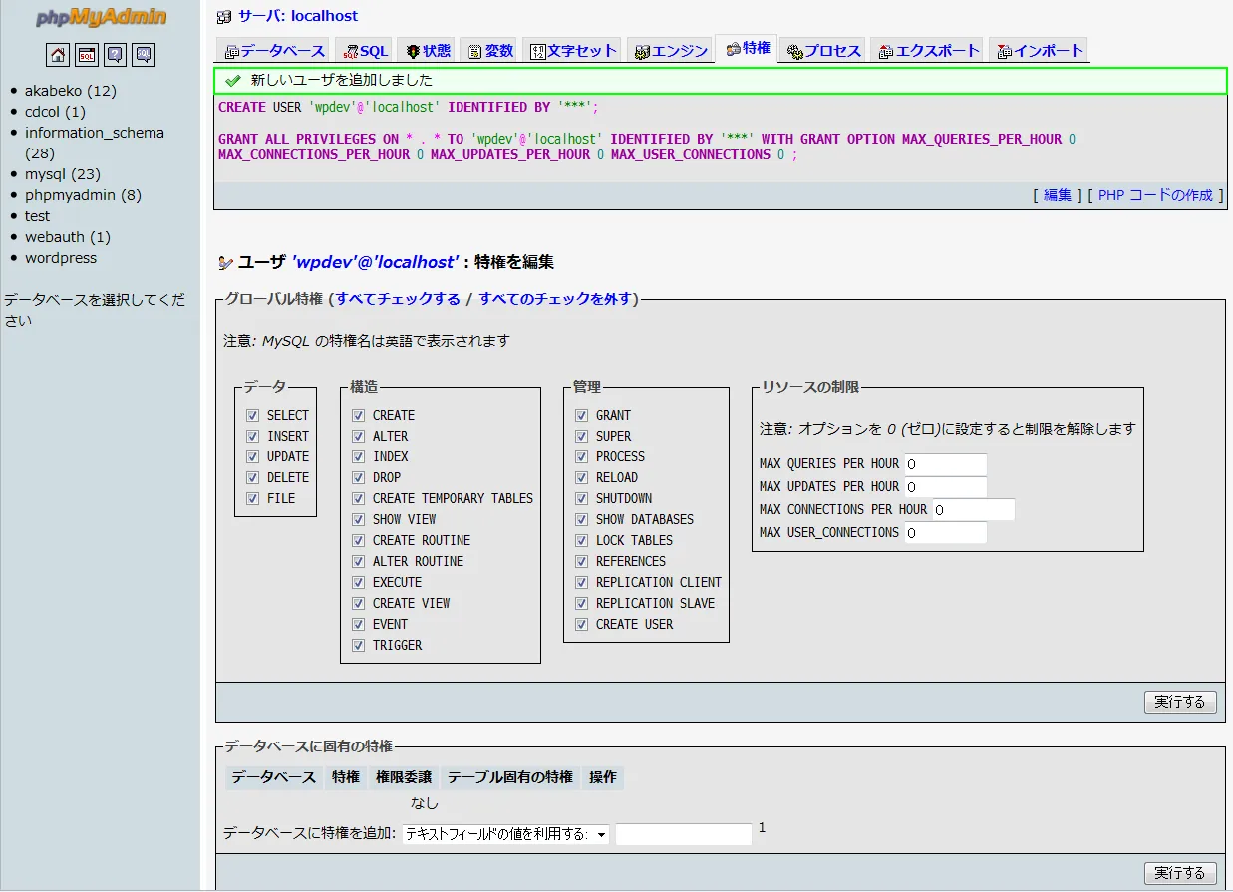This screenshot has height=892, width=1233.
Task: Click the すべてのチェックを外す link
Action: point(555,298)
